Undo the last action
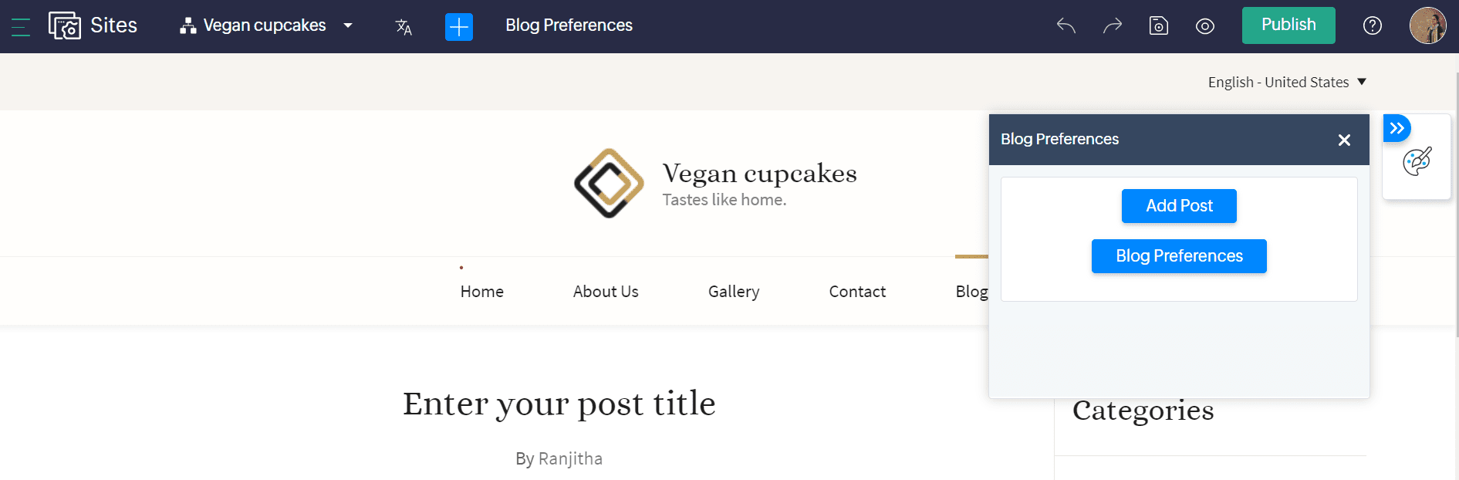 pyautogui.click(x=1066, y=26)
